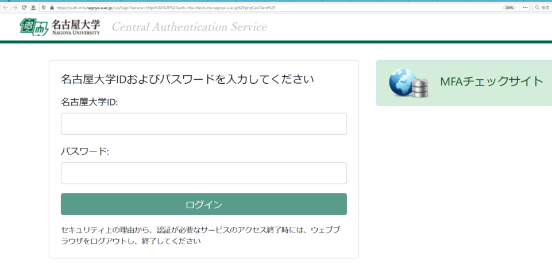Click the セキュリティ上の理由から security notice text
The height and width of the screenshot is (265, 552).
[200, 236]
